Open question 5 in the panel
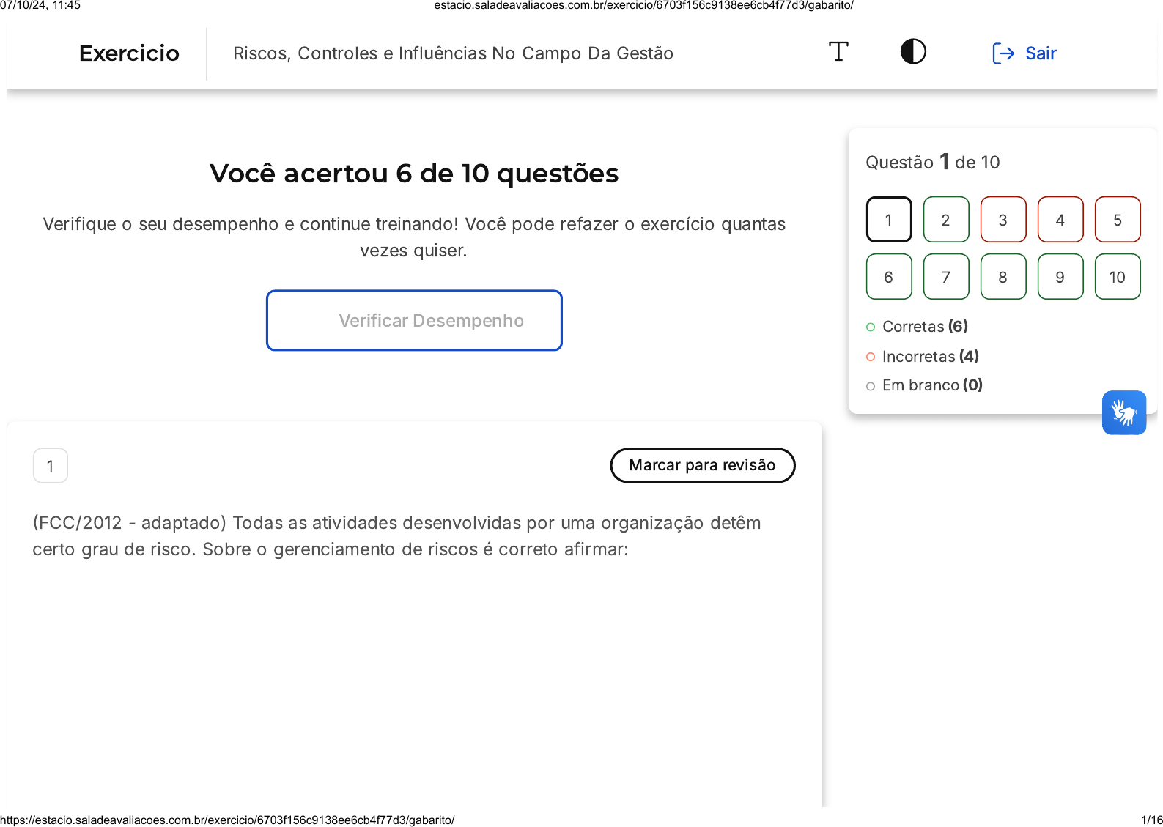 point(1117,220)
